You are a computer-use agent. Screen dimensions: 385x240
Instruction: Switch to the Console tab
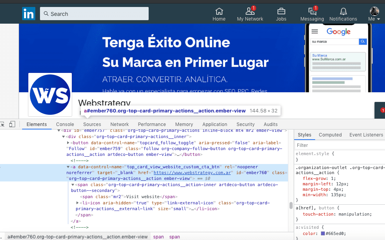[x=65, y=124]
